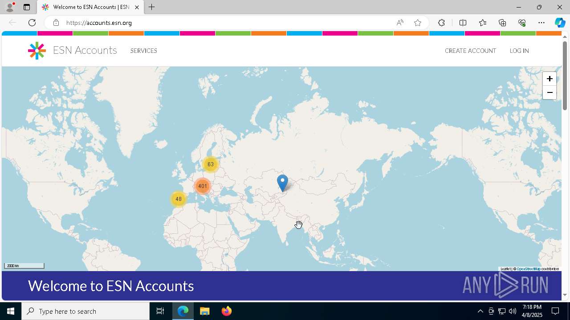The width and height of the screenshot is (570, 320).
Task: Launch Firefox from the taskbar
Action: 227,311
